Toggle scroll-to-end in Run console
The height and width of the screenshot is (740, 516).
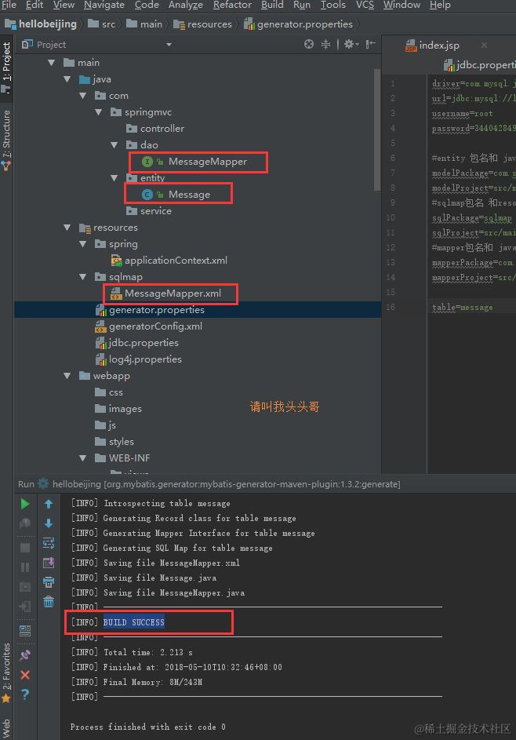click(x=49, y=563)
